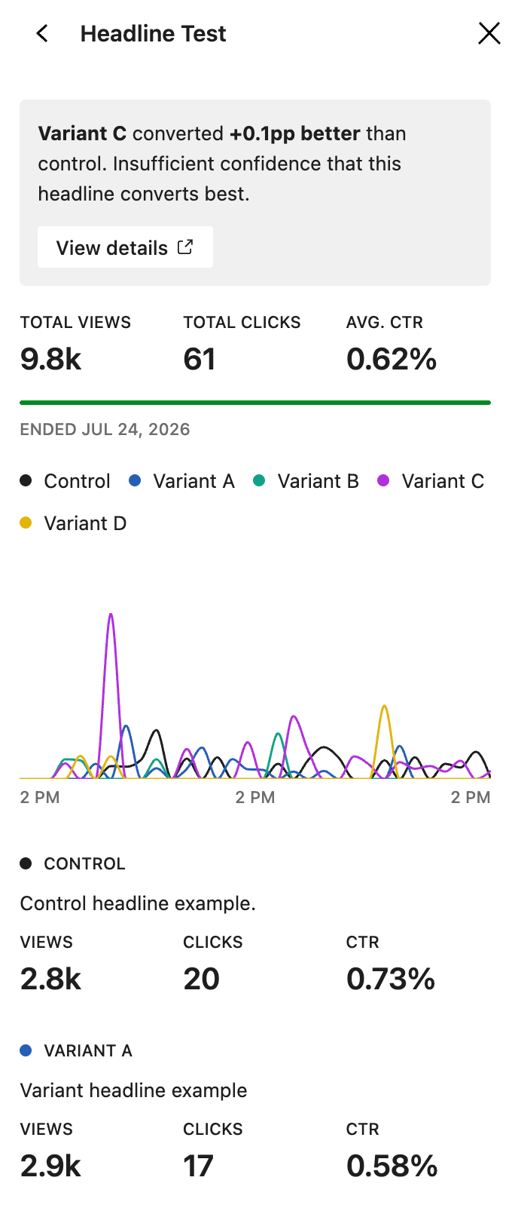Toggle the Control series in the legend
The height and width of the screenshot is (1208, 515).
66,481
